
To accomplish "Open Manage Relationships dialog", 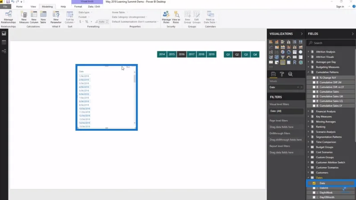I will coord(8,17).
